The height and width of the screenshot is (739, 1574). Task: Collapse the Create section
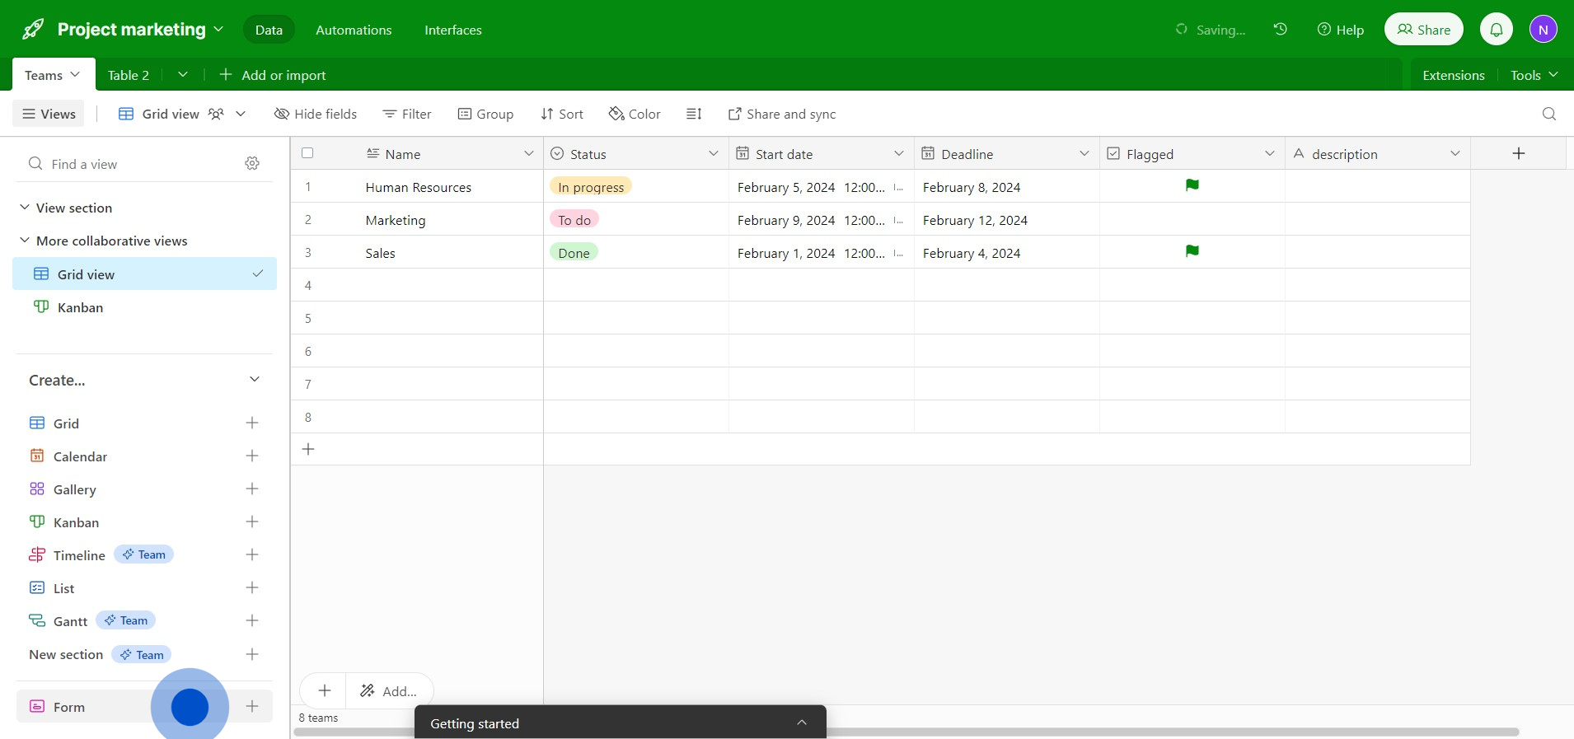(254, 380)
